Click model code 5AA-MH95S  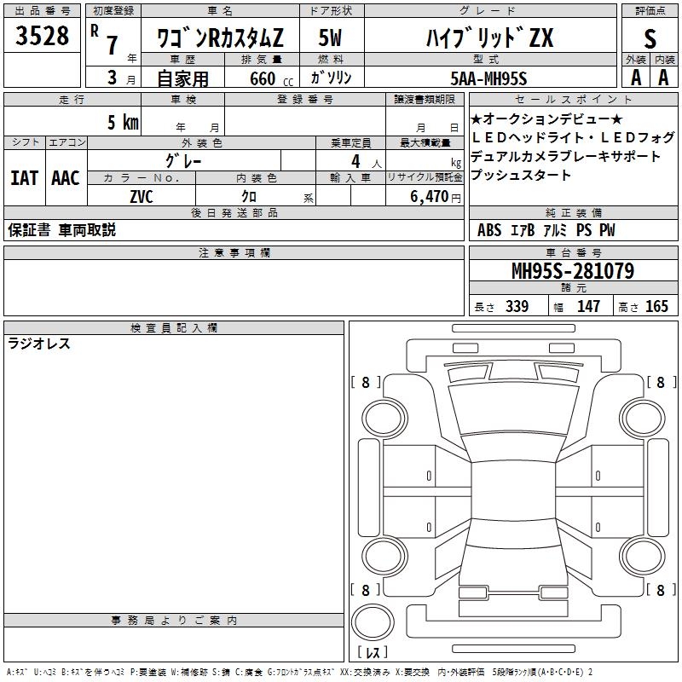point(488,78)
